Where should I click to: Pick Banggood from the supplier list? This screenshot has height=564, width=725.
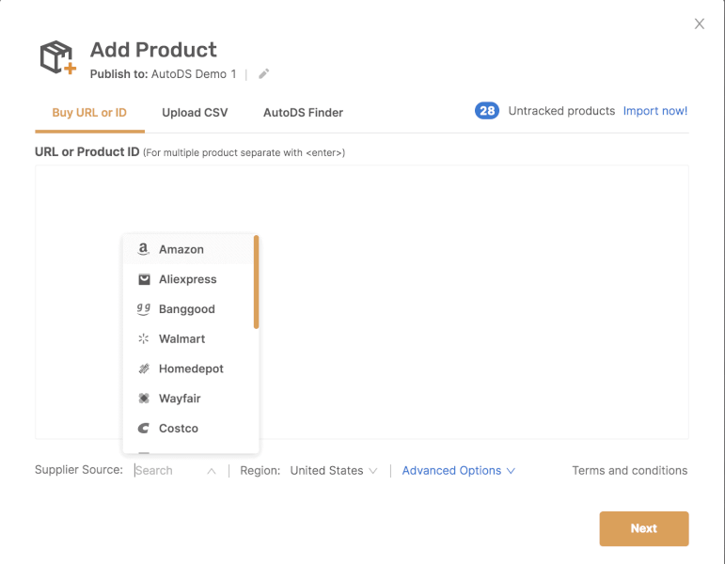pyautogui.click(x=189, y=309)
